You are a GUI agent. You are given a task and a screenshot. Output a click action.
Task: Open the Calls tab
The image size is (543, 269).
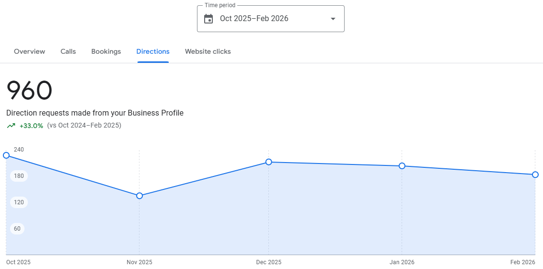pyautogui.click(x=68, y=51)
